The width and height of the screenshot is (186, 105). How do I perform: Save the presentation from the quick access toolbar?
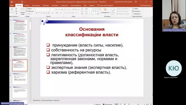[x=12, y=2]
